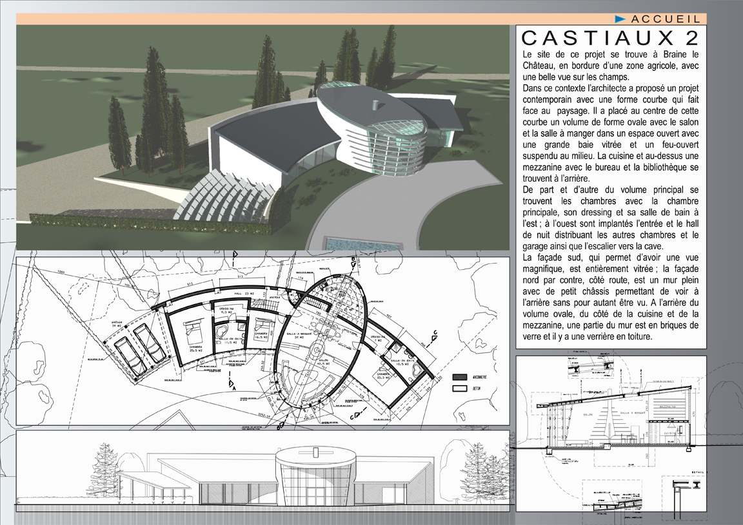
Task: Click the DRESSING 9.3 M2 label on plan
Action: [x=226, y=310]
